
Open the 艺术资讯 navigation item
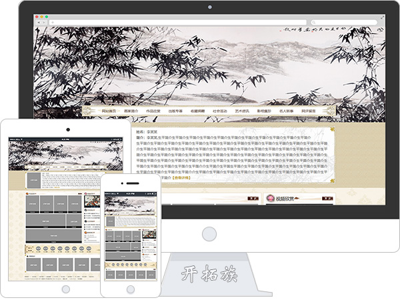pos(242,111)
